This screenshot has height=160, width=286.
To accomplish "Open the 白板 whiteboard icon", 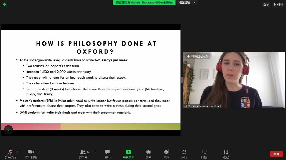I will pos(204,152).
